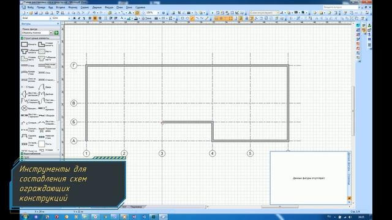Open the fill color bucket swatch
Screen dimensions: 392x220
click(x=136, y=18)
